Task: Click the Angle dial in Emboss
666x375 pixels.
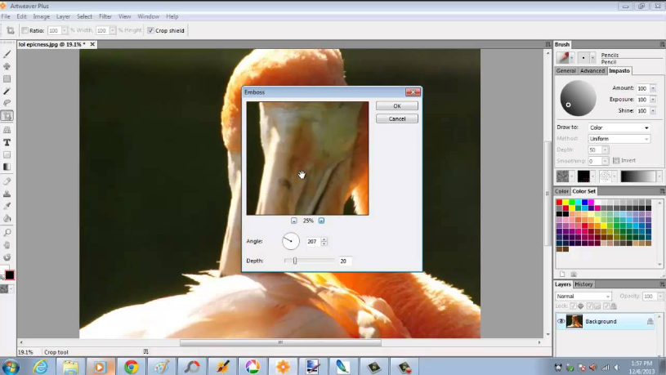Action: point(291,241)
